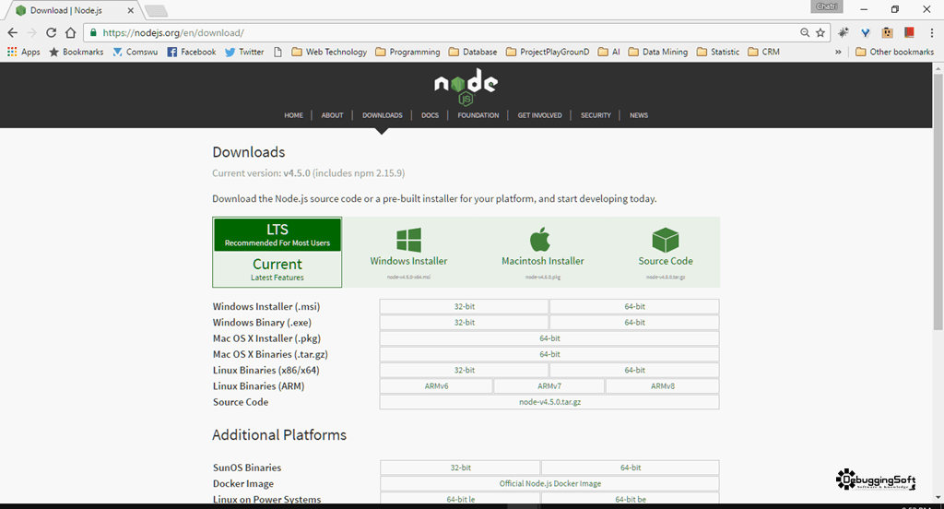The width and height of the screenshot is (944, 509).
Task: Download Linux ARMv8 binaries
Action: coord(662,386)
